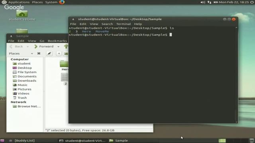Screen dimensions: 255x143
Task: Open the File menu in the Sample file manager
Action: (11, 41)
